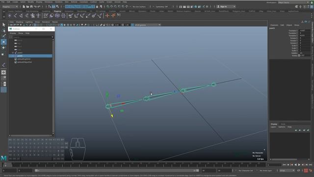Click the time range slider bar
Viewport: 314px width, 177px height.
click(117, 171)
